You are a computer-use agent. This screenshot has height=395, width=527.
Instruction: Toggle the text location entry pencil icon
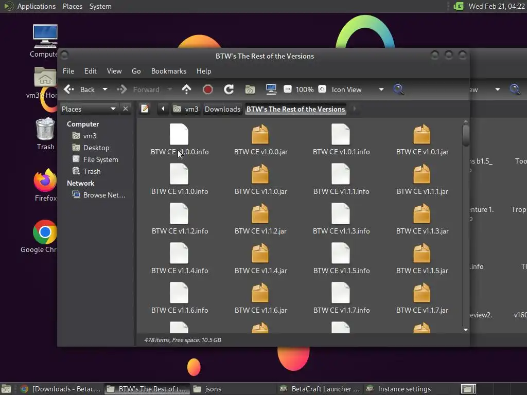tap(145, 109)
